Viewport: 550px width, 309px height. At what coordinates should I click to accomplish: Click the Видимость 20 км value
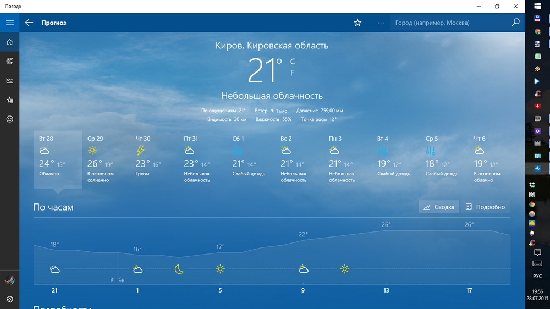227,119
